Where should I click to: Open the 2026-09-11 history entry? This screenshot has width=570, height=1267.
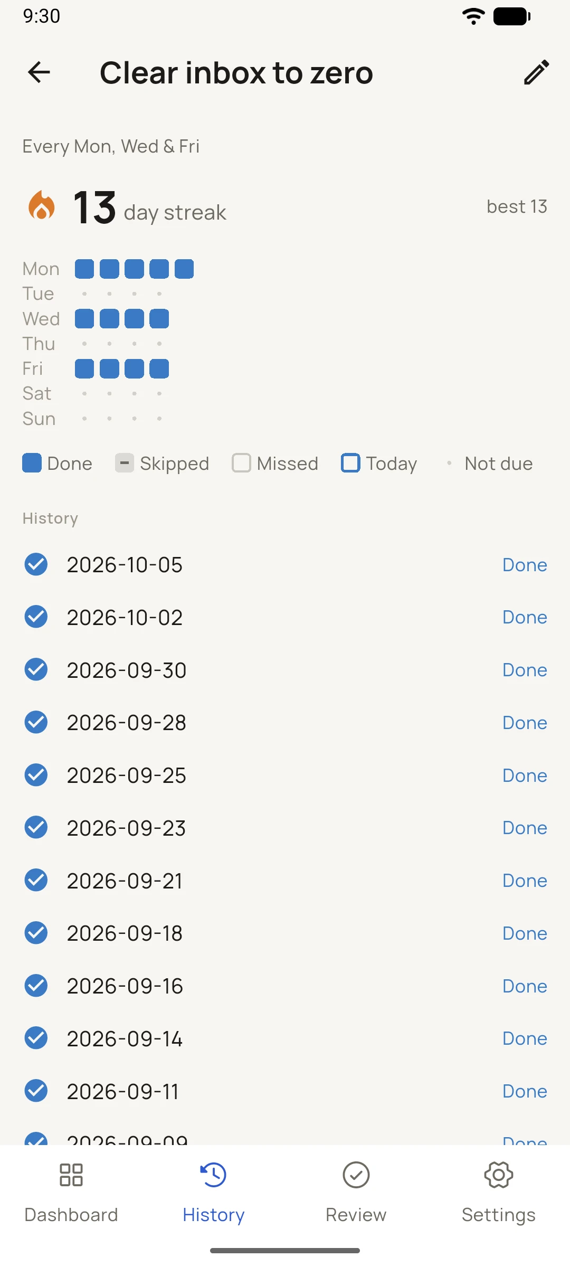coord(285,1091)
